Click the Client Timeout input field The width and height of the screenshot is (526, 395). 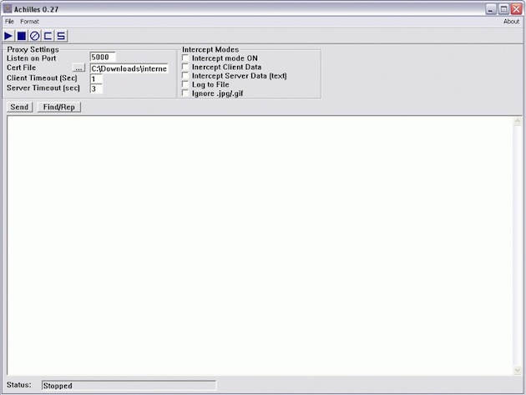[x=96, y=78]
